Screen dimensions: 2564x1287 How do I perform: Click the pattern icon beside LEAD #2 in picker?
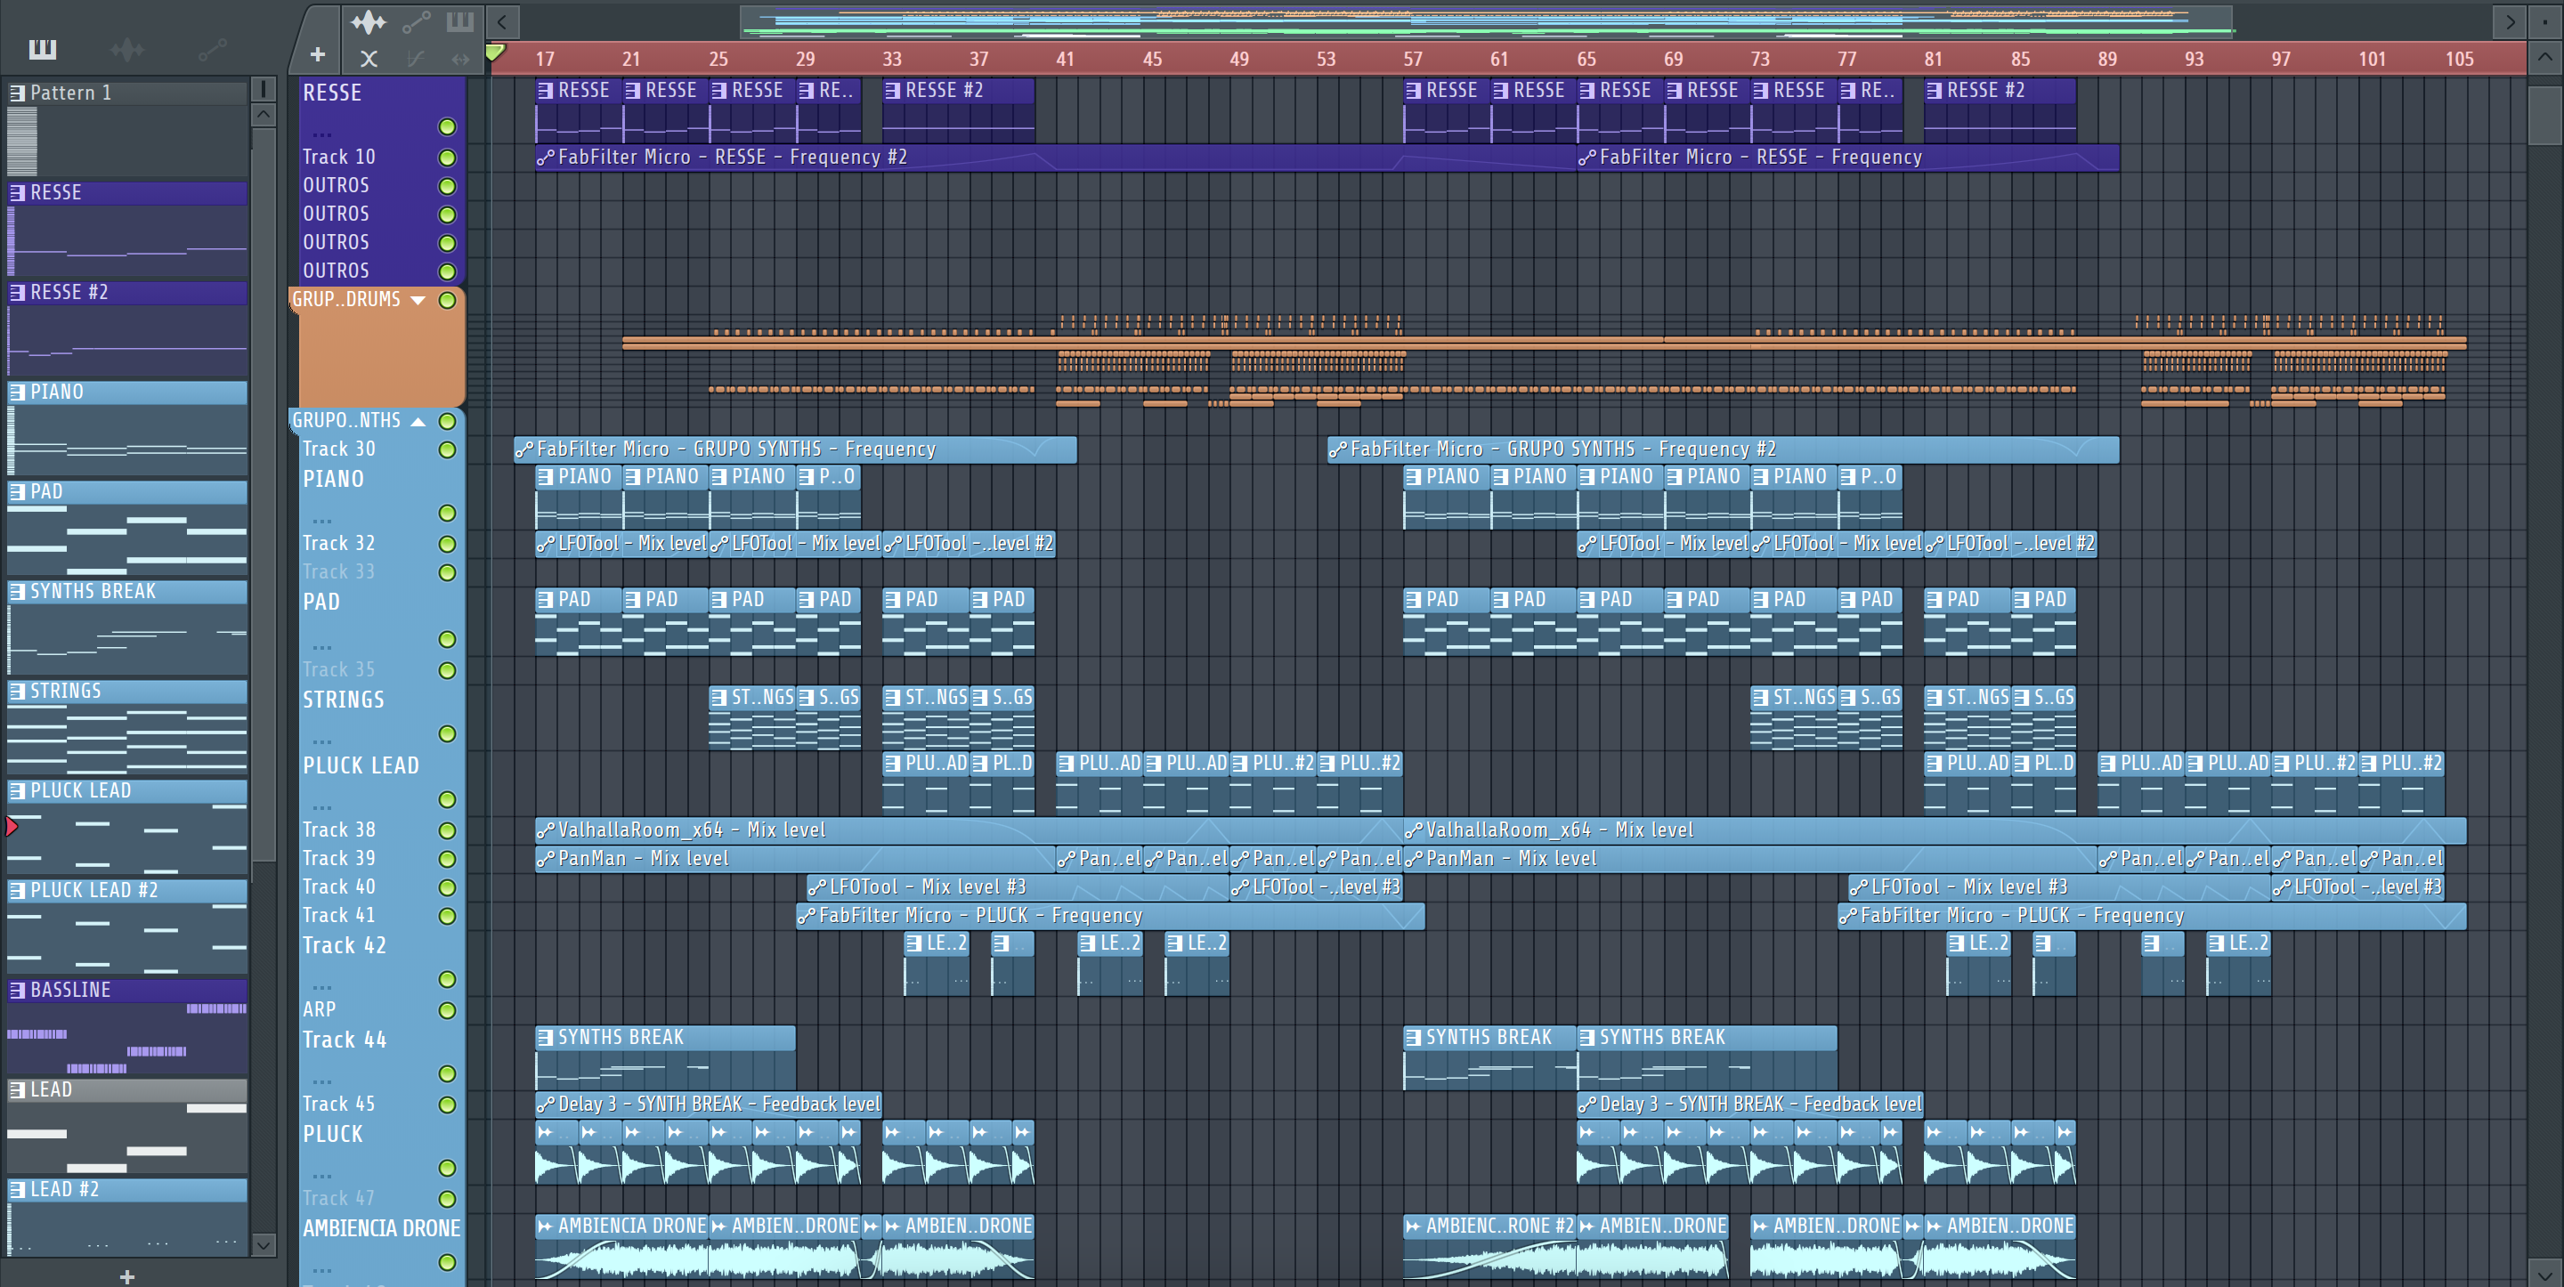[17, 1189]
